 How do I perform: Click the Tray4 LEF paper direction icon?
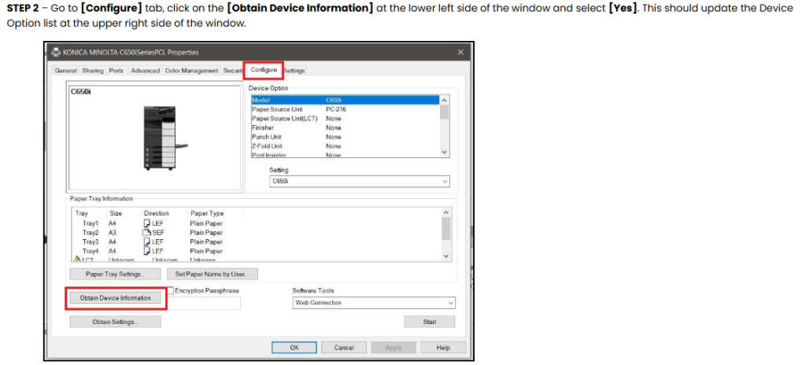click(x=146, y=252)
